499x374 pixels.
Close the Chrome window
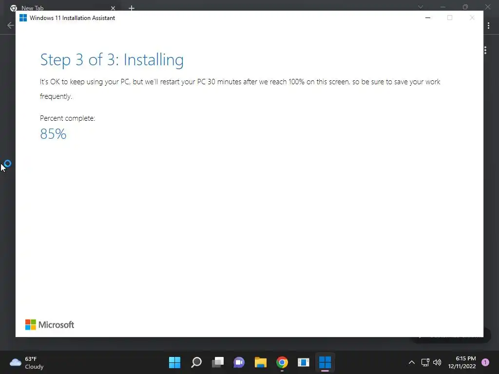pyautogui.click(x=487, y=7)
